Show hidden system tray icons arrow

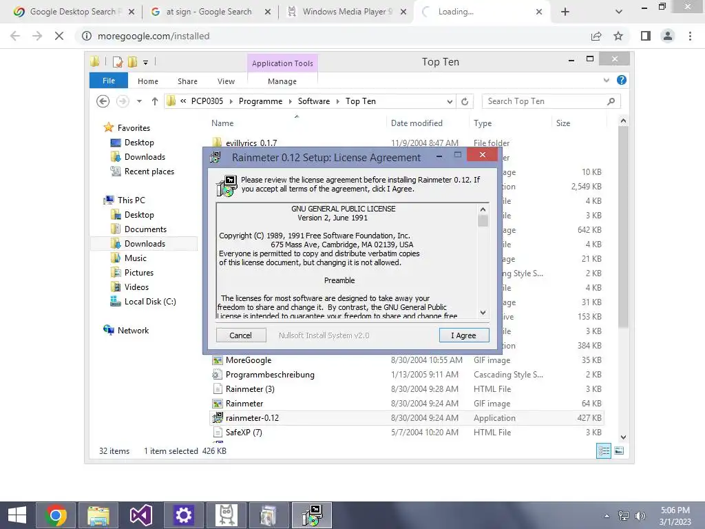coord(607,516)
